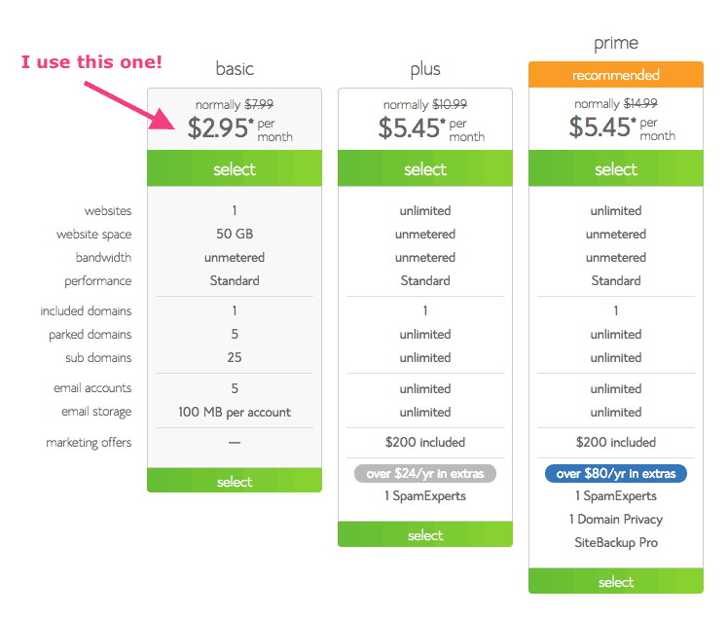Viewport: 727px width, 618px height.
Task: Click the pink arrow pointing at basic price
Action: [x=128, y=106]
